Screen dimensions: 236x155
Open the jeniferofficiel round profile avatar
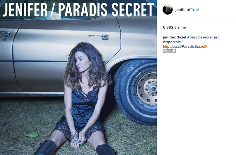[x=167, y=9]
